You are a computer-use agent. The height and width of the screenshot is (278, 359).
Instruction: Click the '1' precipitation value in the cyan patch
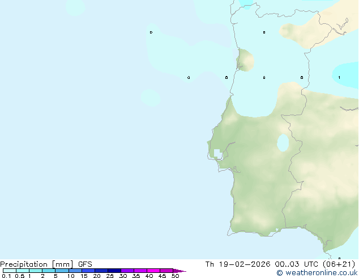click(339, 78)
